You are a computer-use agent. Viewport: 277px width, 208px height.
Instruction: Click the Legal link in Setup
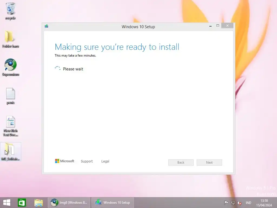[105, 161]
